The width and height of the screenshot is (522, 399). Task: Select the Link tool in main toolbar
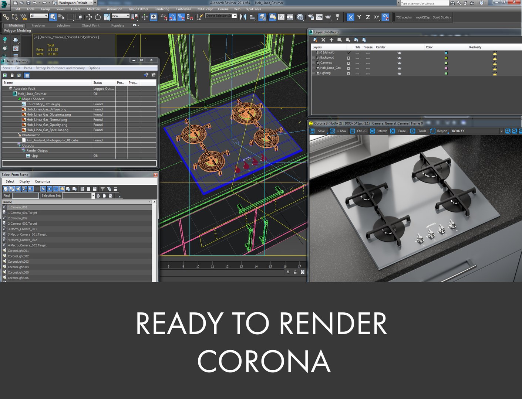point(6,17)
